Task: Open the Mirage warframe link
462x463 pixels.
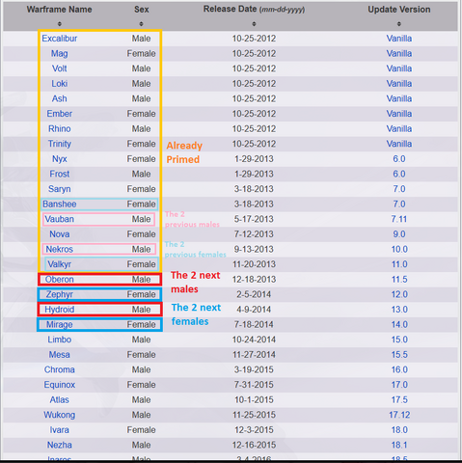Action: [60, 325]
